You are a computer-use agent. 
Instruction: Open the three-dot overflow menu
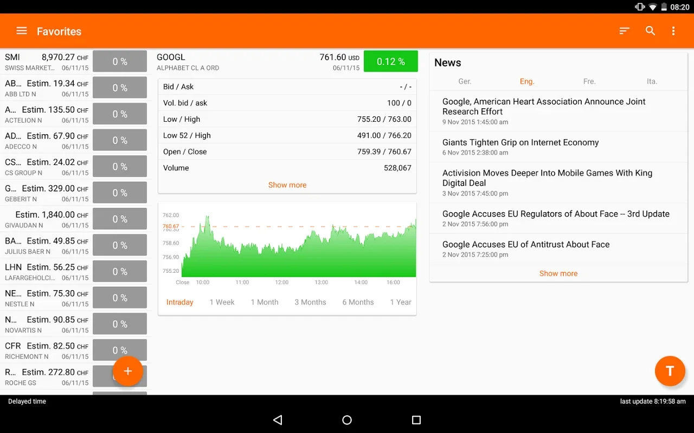tap(673, 31)
